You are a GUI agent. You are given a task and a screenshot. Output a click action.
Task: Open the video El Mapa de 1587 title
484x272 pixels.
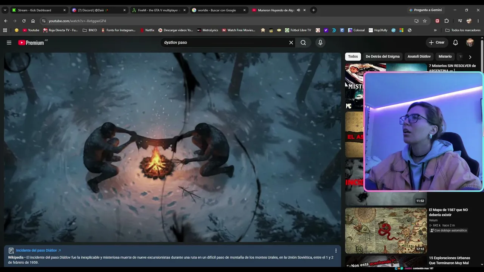(448, 212)
